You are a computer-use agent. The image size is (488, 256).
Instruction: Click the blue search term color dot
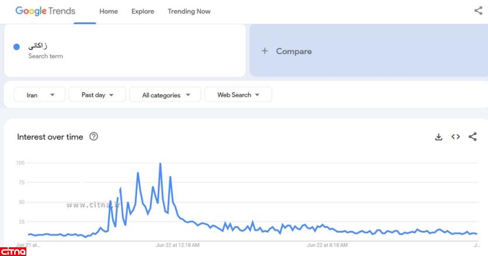pos(16,47)
